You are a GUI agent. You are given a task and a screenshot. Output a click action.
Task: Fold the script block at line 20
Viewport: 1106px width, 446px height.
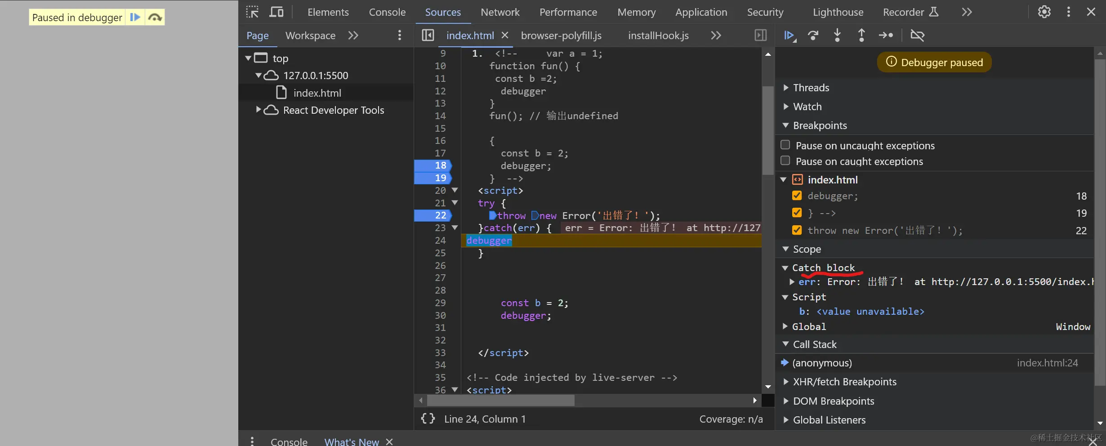[455, 190]
